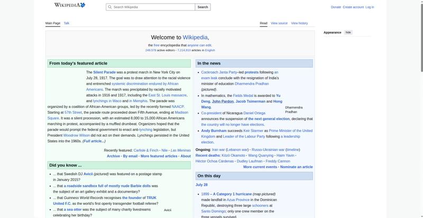This screenshot has height=218, width=423.
Task: Click the Donate link
Action: pos(336,7)
